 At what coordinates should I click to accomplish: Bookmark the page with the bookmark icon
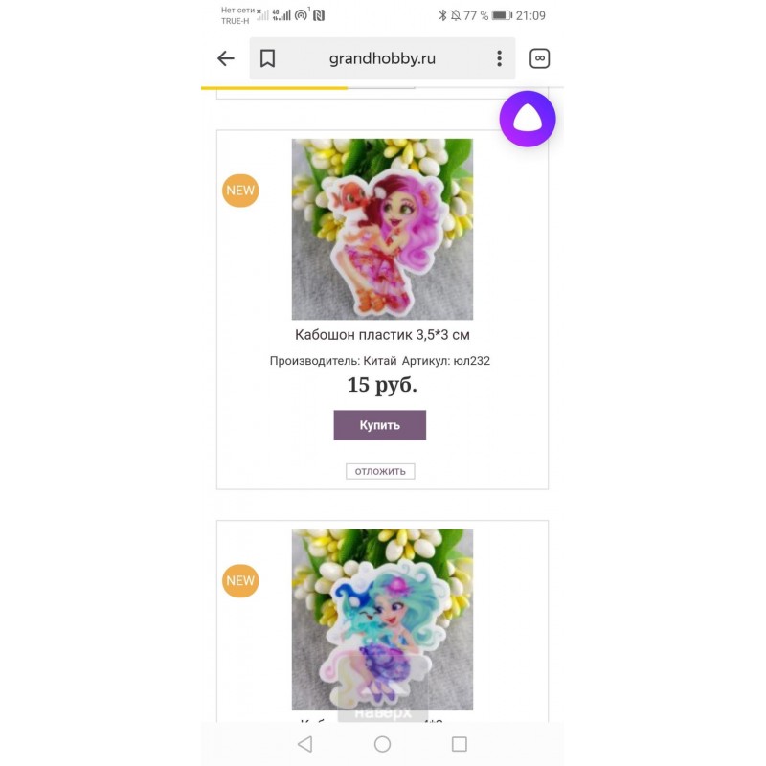[267, 58]
